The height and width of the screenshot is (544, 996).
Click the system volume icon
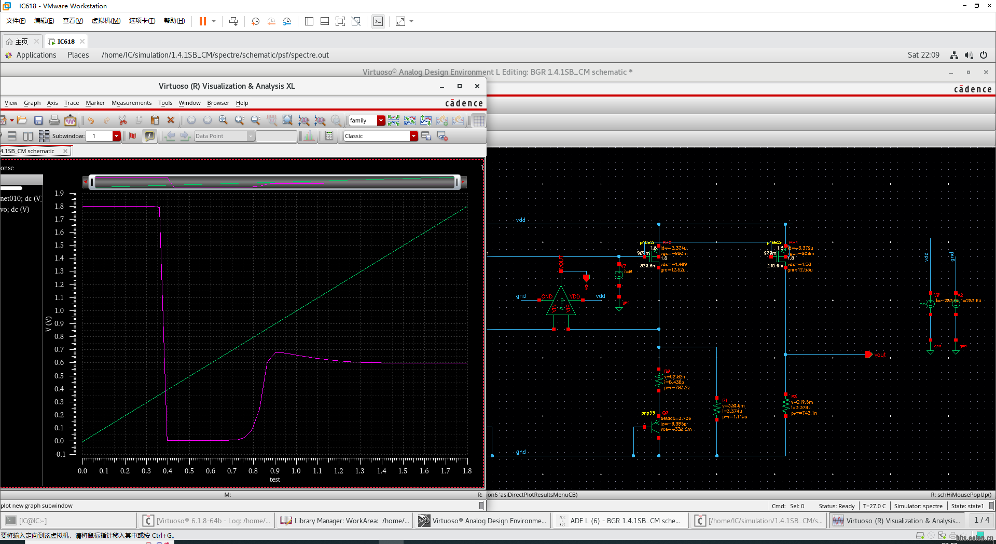(969, 55)
